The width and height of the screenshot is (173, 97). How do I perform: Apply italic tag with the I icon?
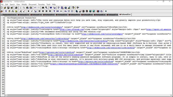32,11
